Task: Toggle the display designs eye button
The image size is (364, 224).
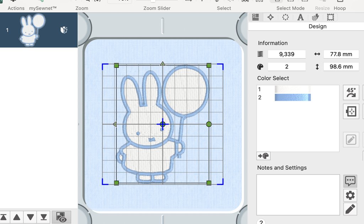Action: 61,217
